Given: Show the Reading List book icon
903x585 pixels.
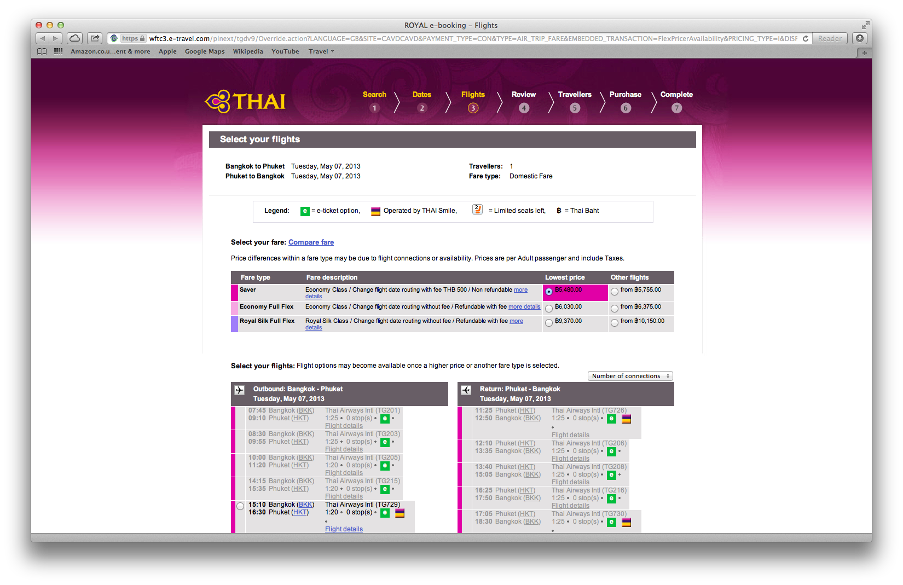Looking at the screenshot, I should click(42, 51).
